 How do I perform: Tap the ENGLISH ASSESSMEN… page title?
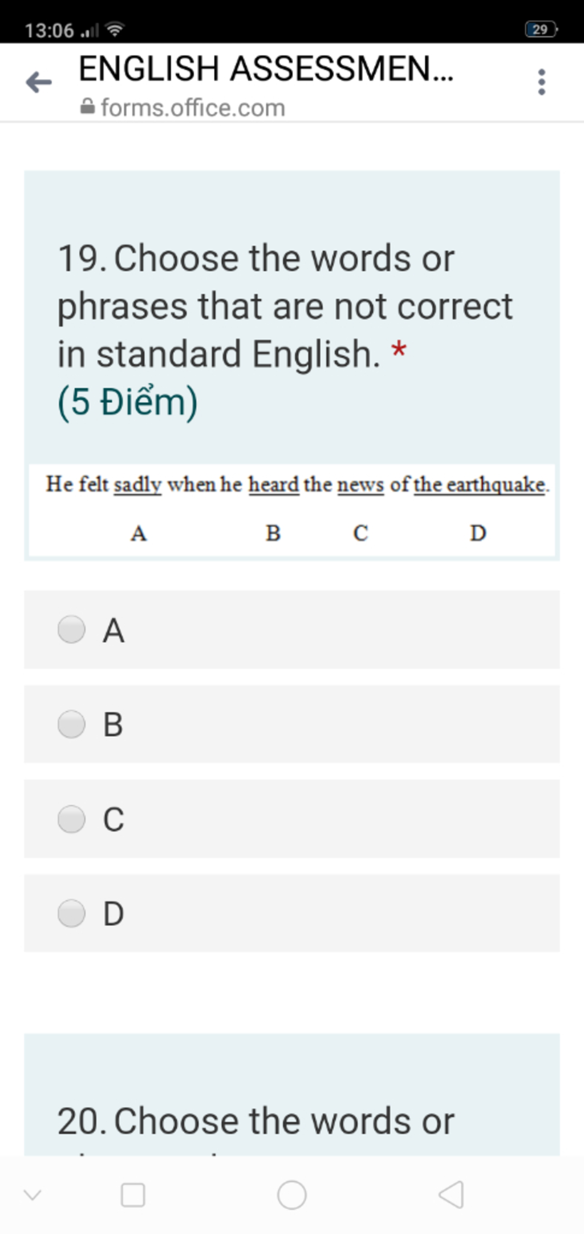pos(266,68)
